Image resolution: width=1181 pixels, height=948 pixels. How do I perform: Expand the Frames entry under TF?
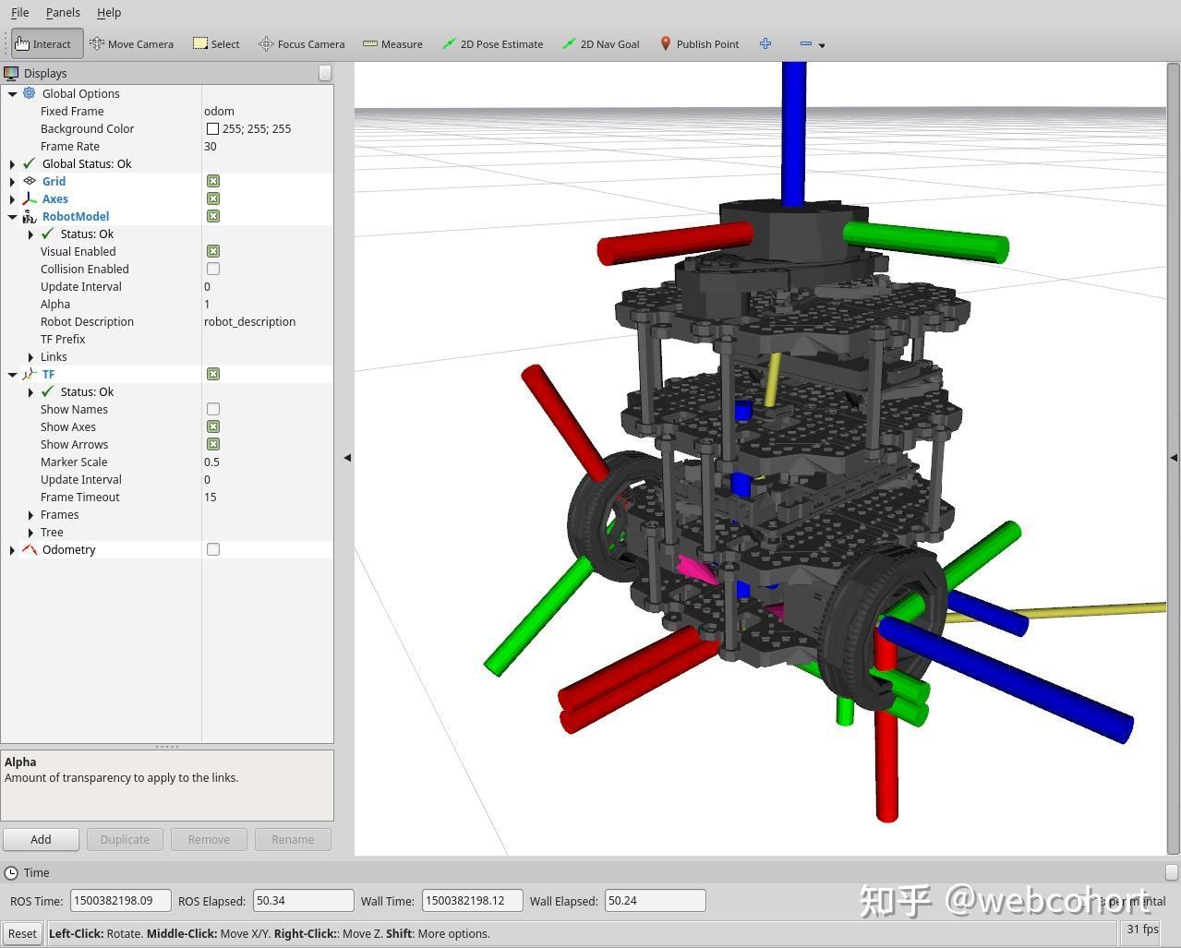pos(31,515)
